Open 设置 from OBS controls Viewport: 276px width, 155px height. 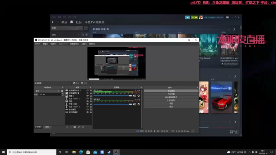(171, 104)
